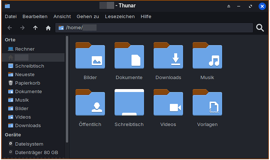
Task: Click the folder icon in the path bar
Action: point(61,27)
